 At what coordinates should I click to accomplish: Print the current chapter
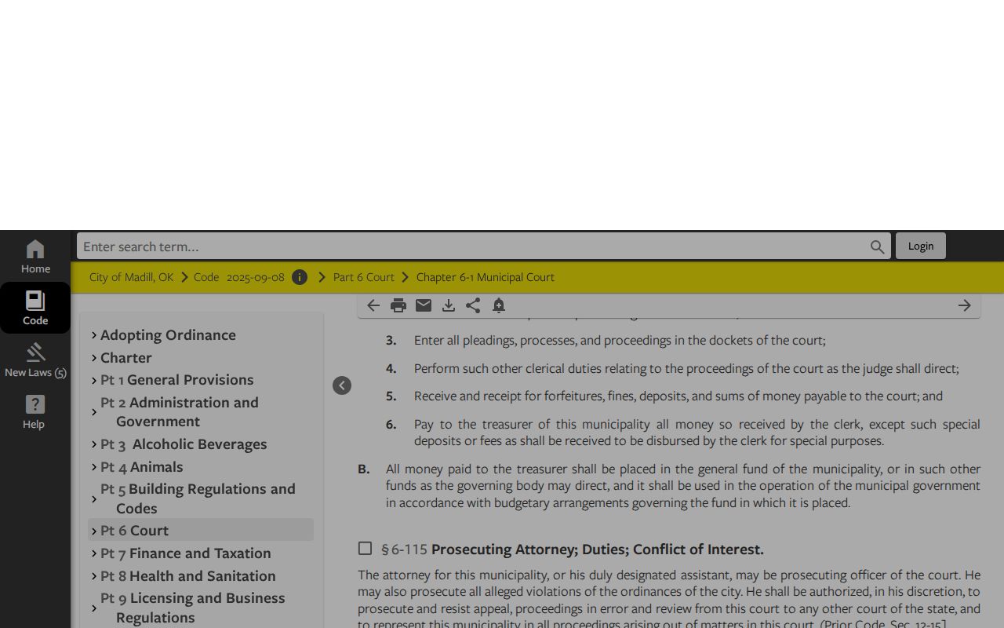[x=398, y=305]
